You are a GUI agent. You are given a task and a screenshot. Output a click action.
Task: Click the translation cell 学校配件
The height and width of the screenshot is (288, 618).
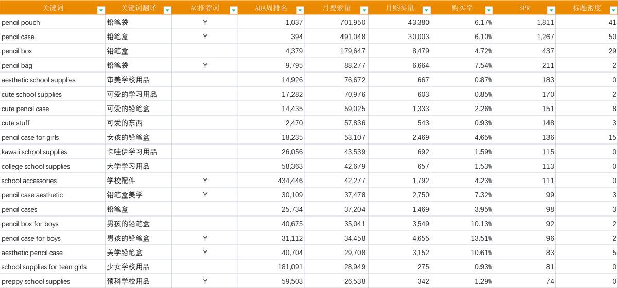coord(139,181)
